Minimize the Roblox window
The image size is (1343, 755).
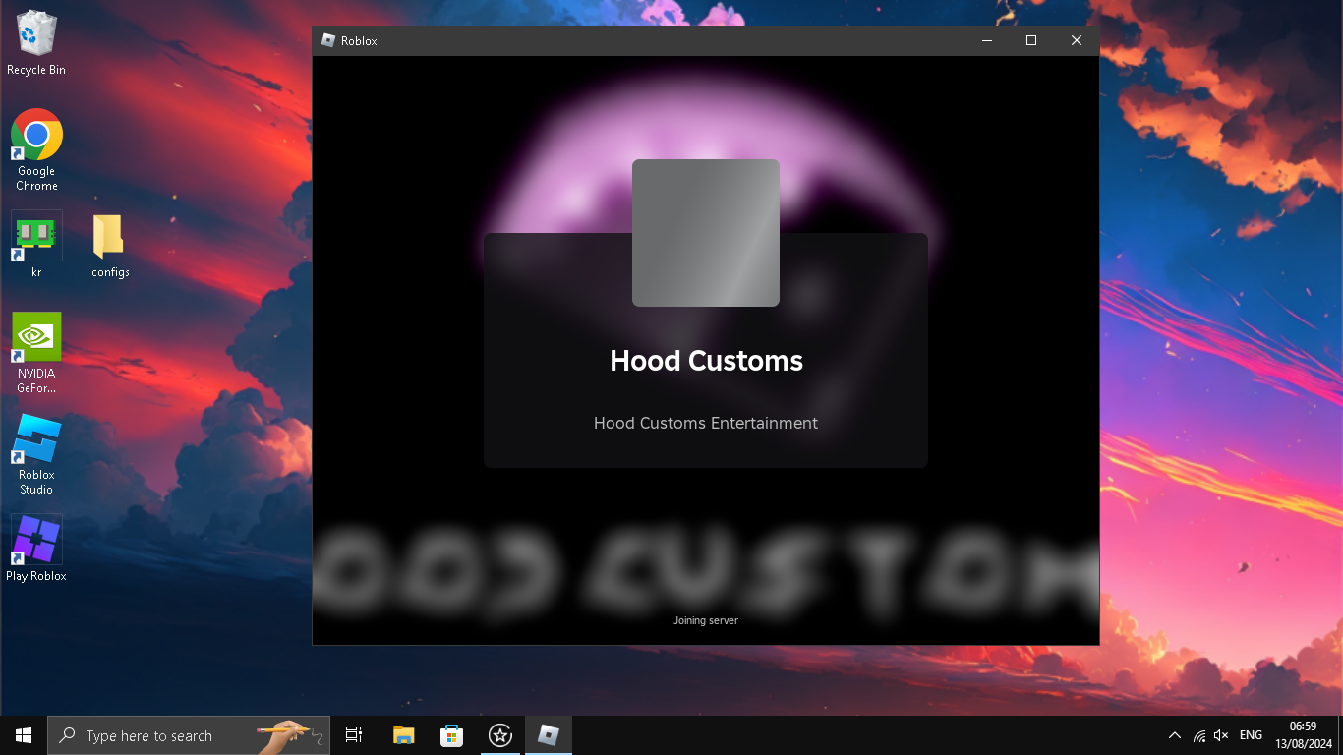(x=987, y=40)
